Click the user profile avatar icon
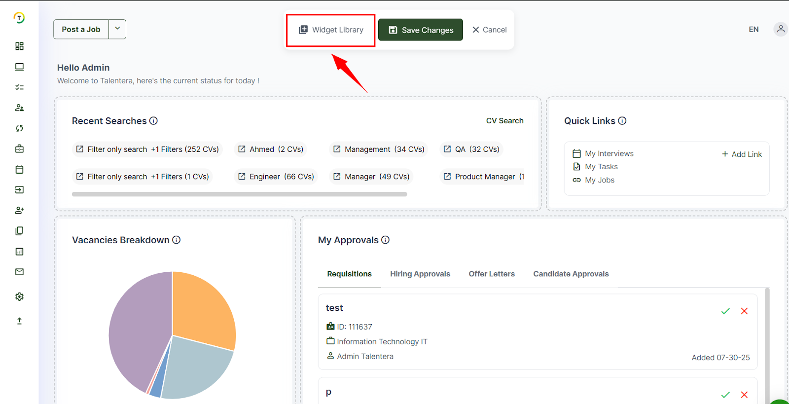The image size is (789, 404). tap(780, 29)
